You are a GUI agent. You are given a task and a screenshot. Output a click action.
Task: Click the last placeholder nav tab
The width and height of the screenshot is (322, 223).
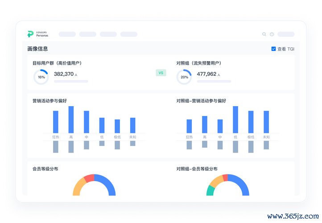129,34
